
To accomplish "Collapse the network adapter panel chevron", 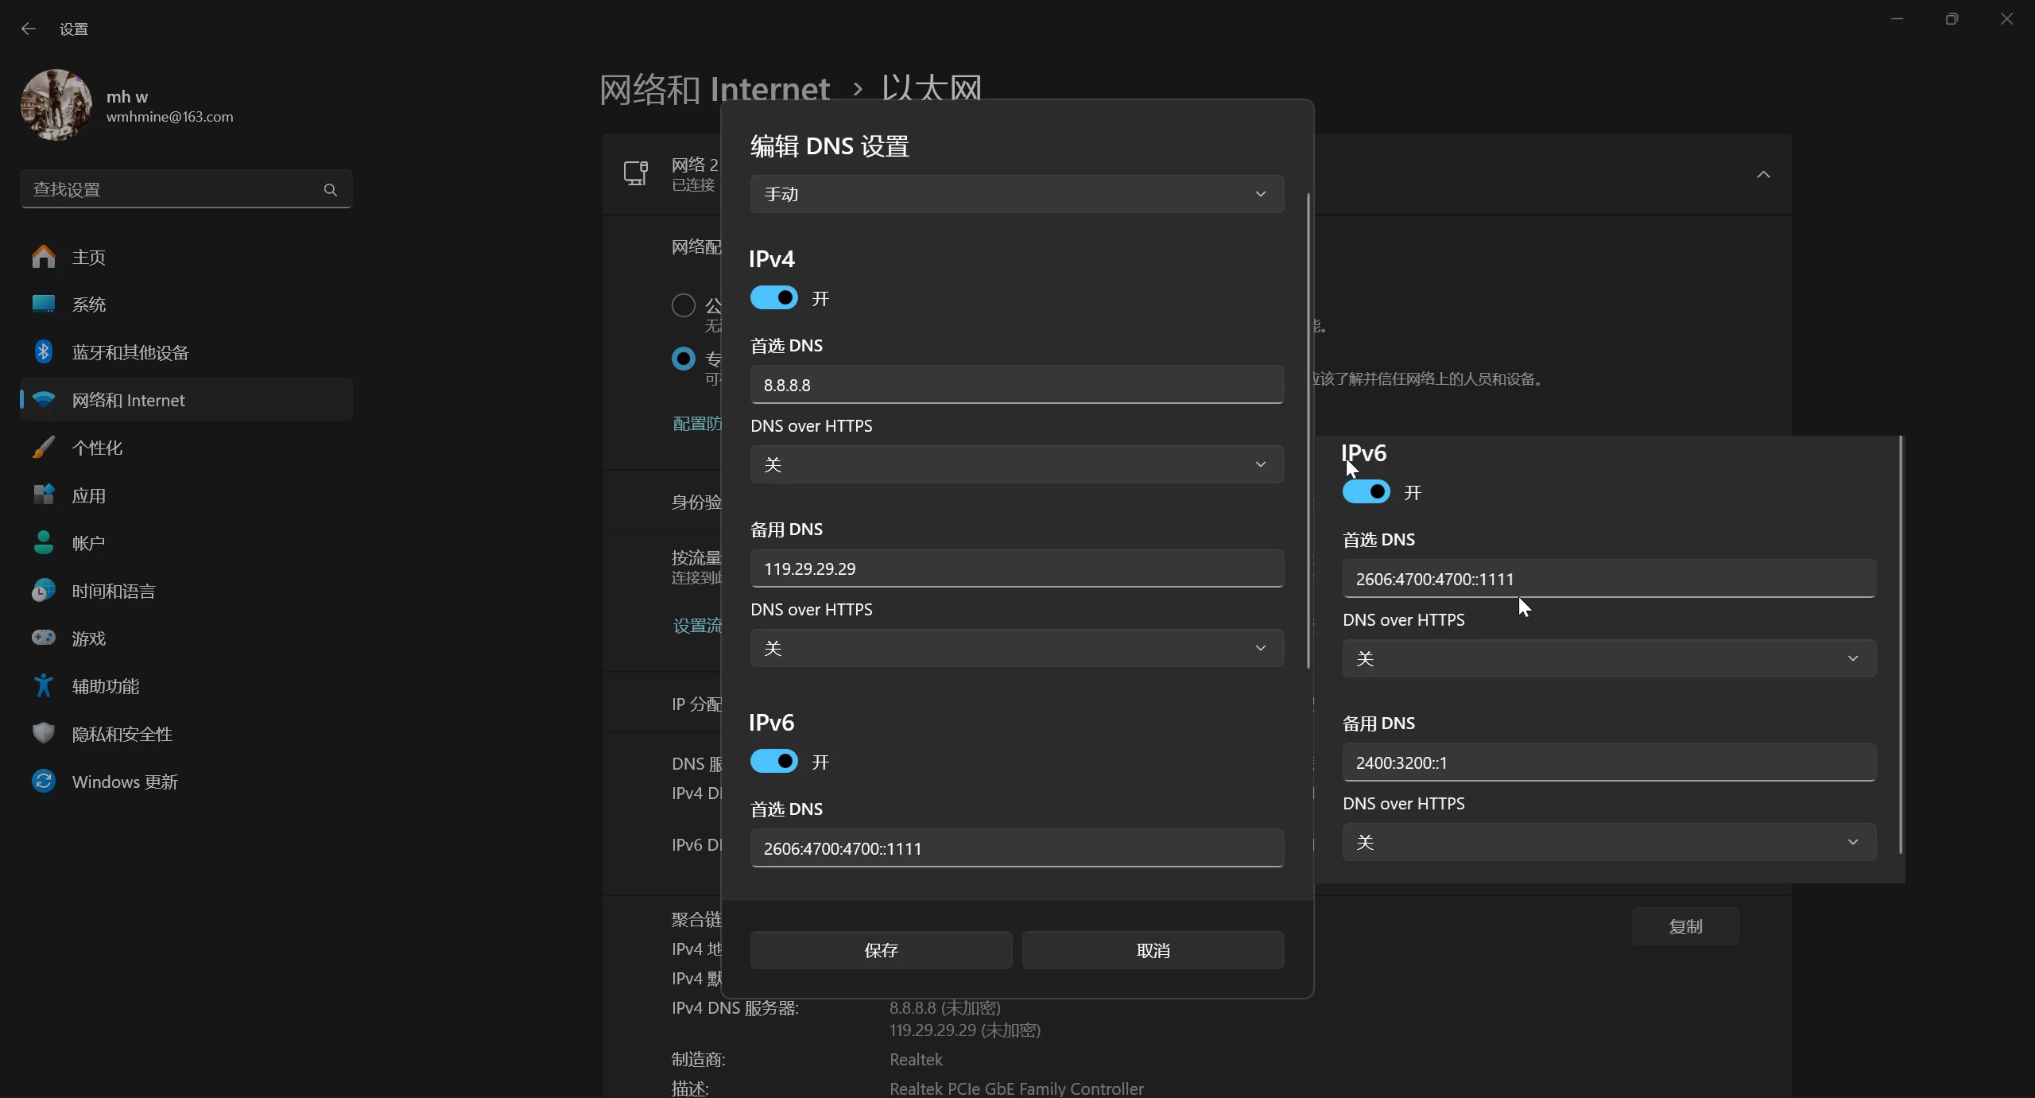I will click(1763, 174).
